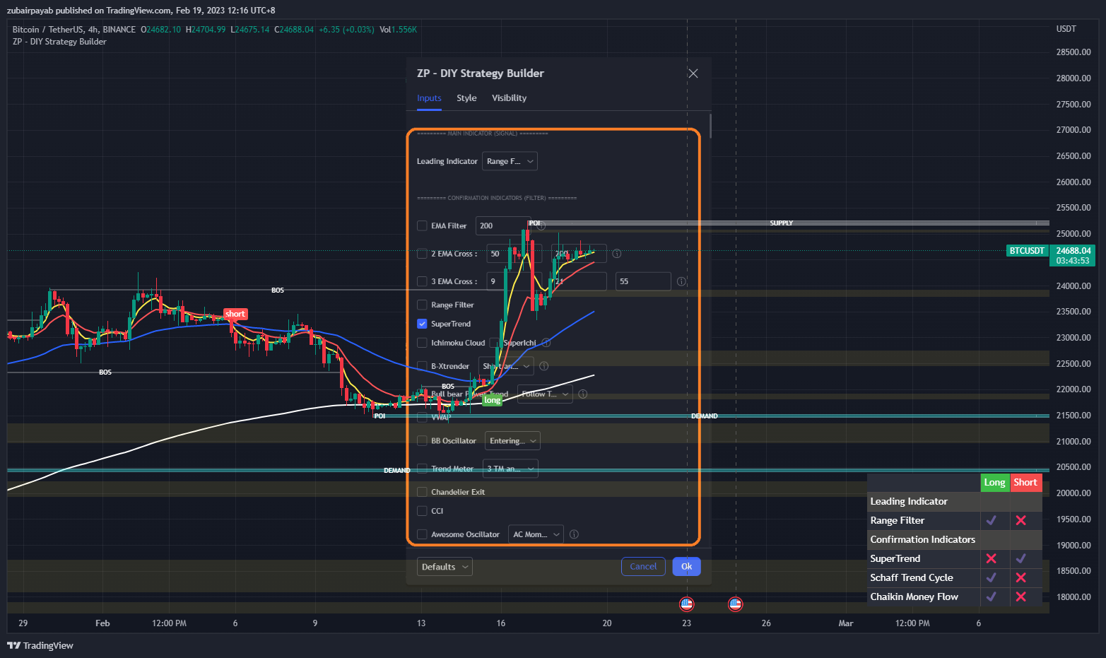Click Range Filter Short cross in table
Image resolution: width=1106 pixels, height=658 pixels.
click(1021, 520)
